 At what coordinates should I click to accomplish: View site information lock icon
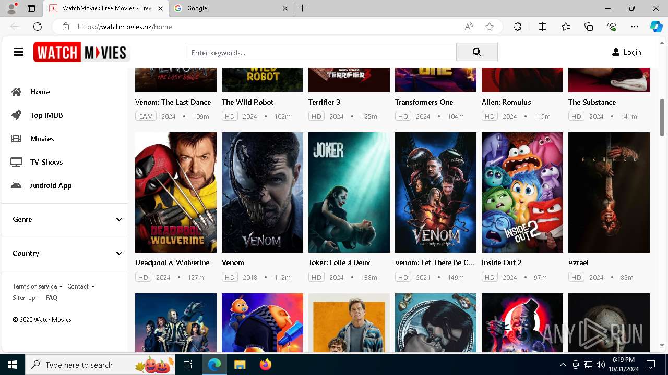(x=66, y=27)
